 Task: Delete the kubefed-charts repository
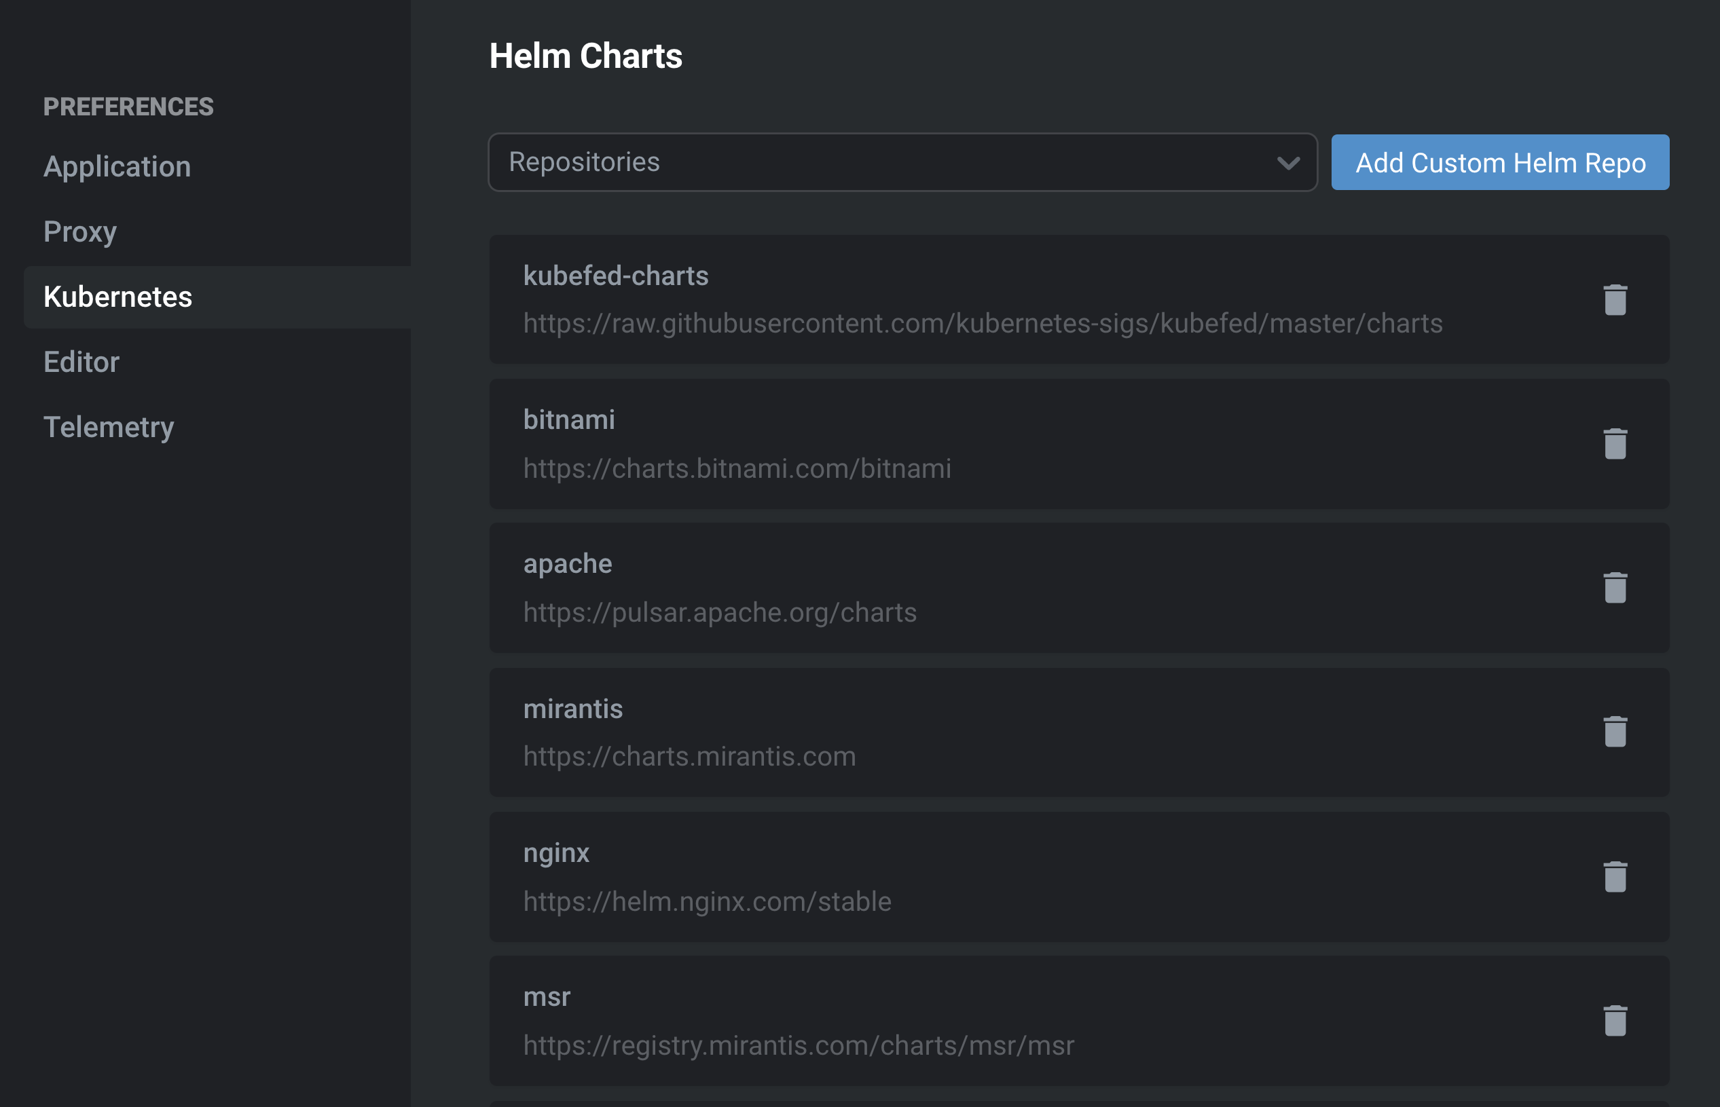[x=1615, y=300]
